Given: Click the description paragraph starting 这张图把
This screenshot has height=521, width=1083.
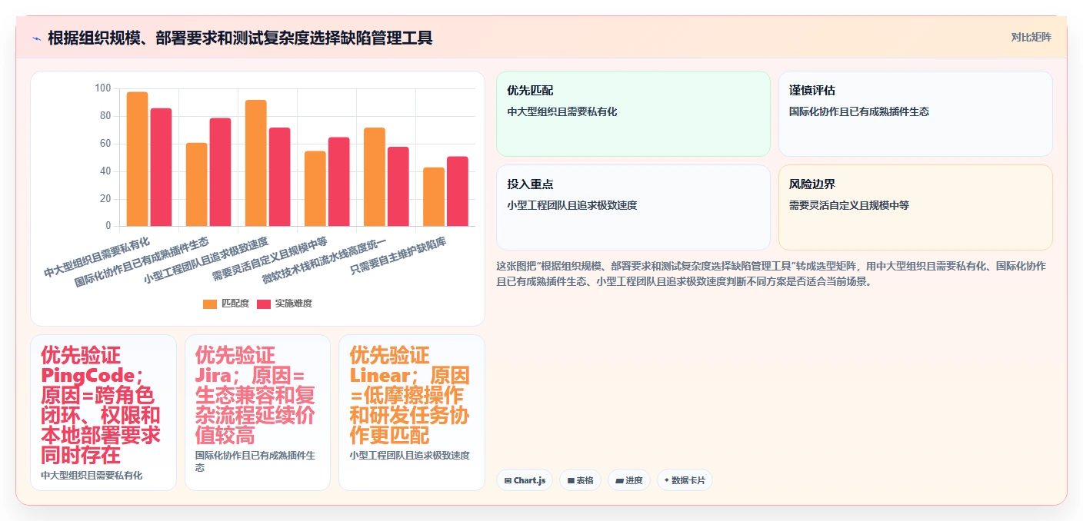Looking at the screenshot, I should (x=771, y=274).
